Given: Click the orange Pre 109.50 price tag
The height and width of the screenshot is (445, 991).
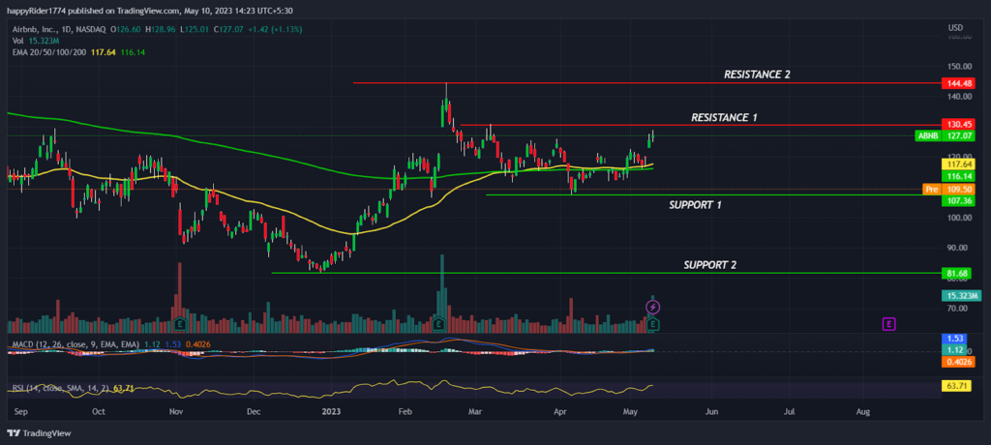Looking at the screenshot, I should [948, 189].
